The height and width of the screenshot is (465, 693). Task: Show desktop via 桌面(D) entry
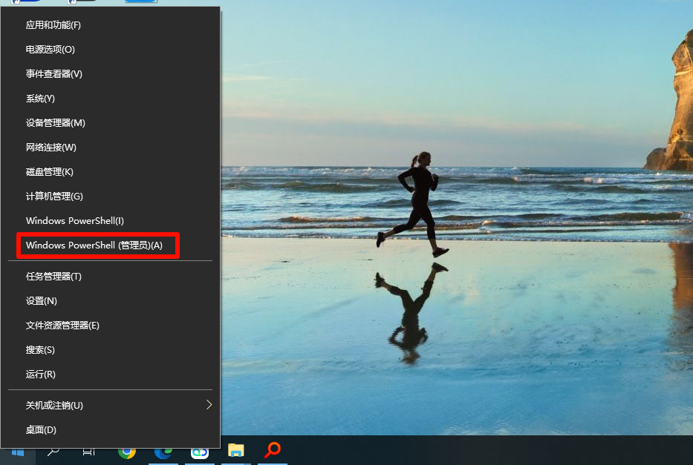click(41, 430)
